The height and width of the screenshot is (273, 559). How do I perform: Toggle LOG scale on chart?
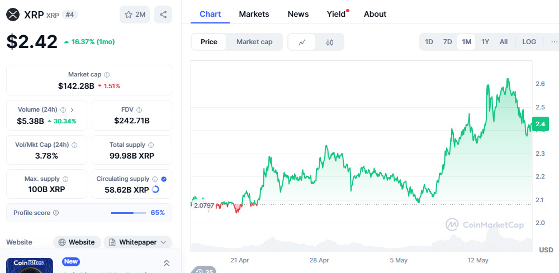click(529, 42)
